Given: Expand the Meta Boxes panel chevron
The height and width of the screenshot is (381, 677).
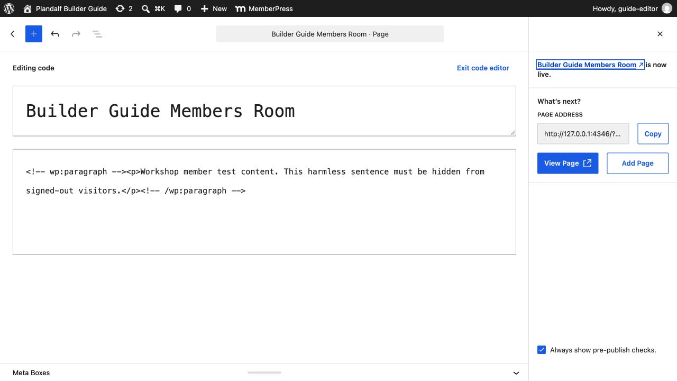Looking at the screenshot, I should click(516, 373).
